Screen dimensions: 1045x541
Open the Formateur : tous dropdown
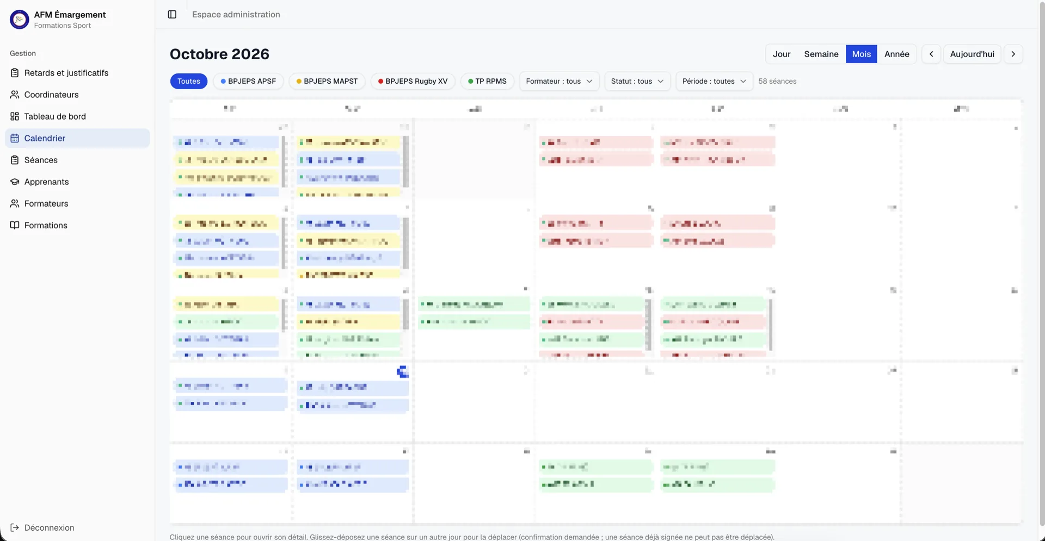click(x=560, y=81)
